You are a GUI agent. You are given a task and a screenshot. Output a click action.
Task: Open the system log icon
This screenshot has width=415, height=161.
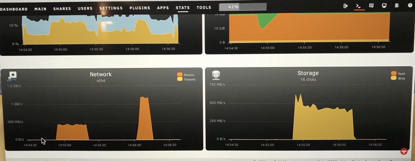(397, 5)
